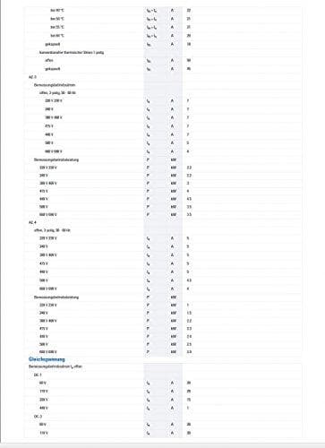Click the 60 V row under DC-1
Screen dimensions: 325x448
tap(163, 383)
